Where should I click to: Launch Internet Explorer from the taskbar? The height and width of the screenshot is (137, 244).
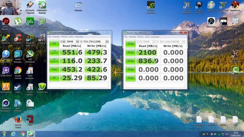click(x=13, y=134)
